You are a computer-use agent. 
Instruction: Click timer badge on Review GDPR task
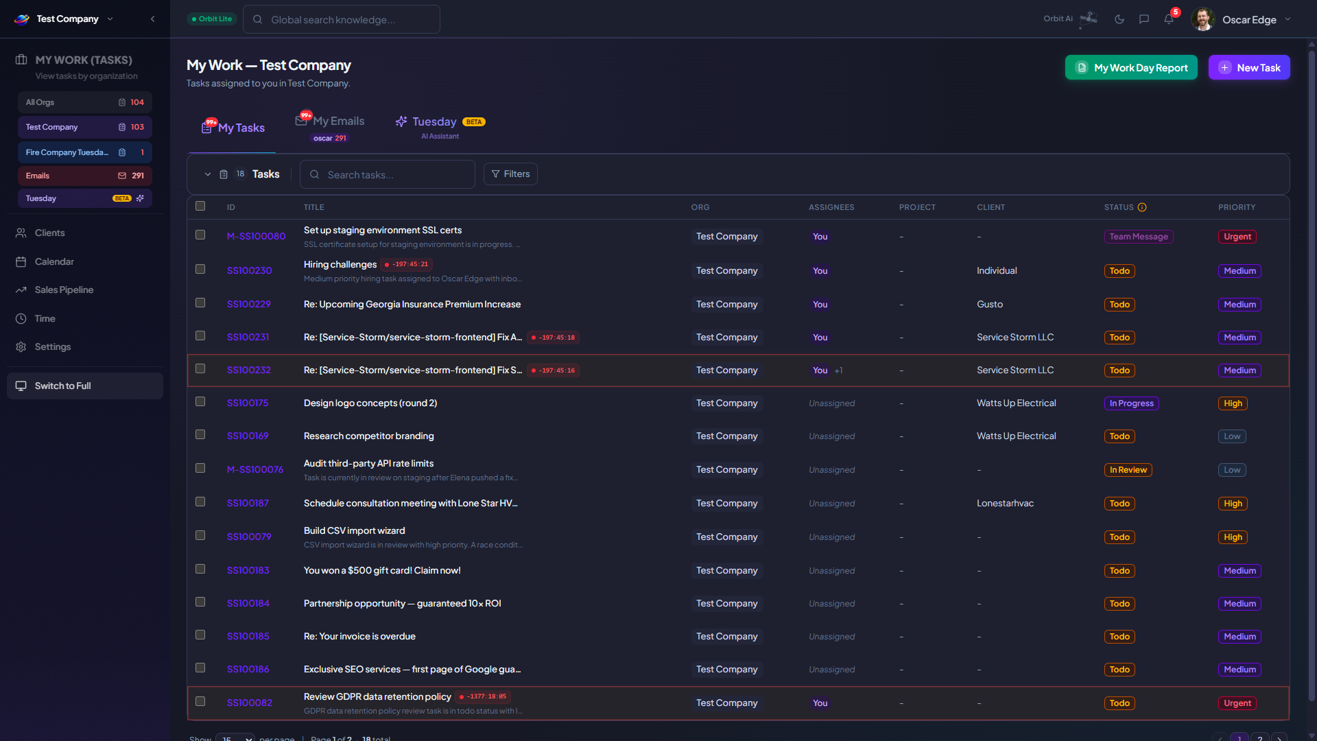(484, 696)
